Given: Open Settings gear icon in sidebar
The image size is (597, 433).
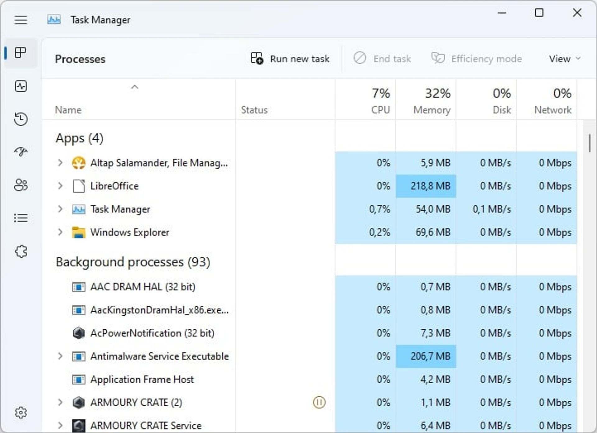Looking at the screenshot, I should coord(21,413).
